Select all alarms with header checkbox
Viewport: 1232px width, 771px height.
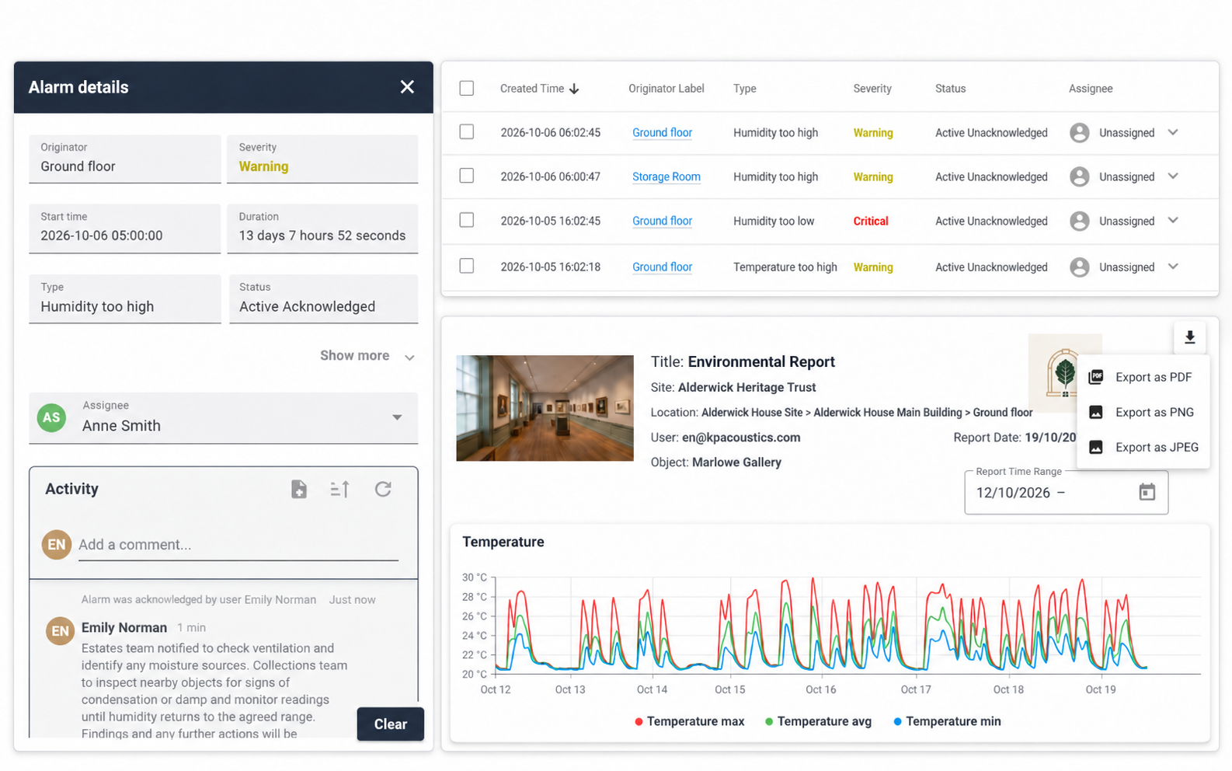coord(467,89)
